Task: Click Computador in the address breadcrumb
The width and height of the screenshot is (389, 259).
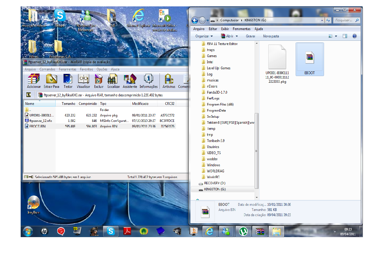Action: tap(229, 20)
